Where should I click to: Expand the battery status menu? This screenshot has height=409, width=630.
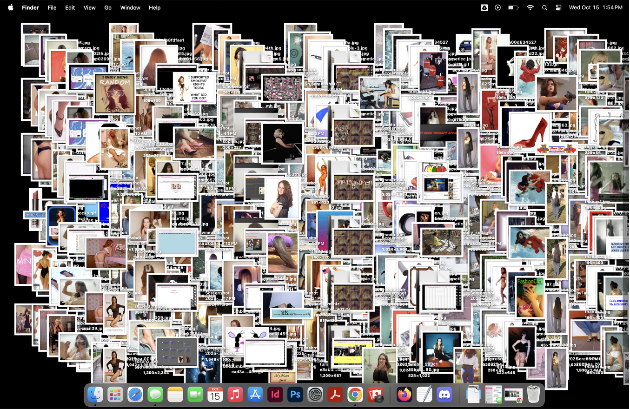coord(513,7)
